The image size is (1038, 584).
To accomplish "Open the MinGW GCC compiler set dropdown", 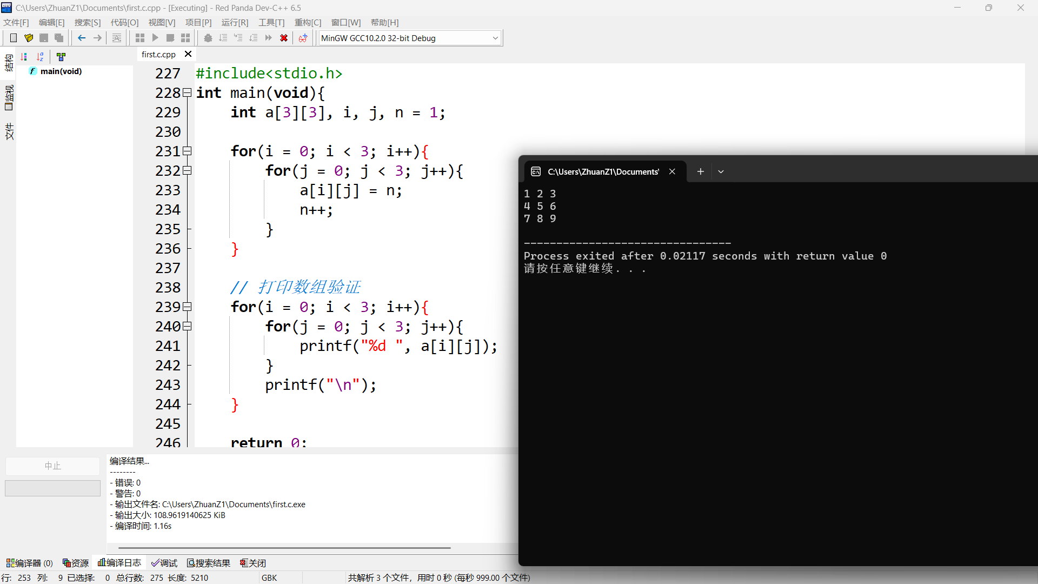I will [x=495, y=38].
